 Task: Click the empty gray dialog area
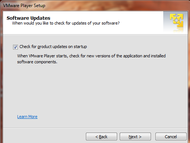[95, 89]
